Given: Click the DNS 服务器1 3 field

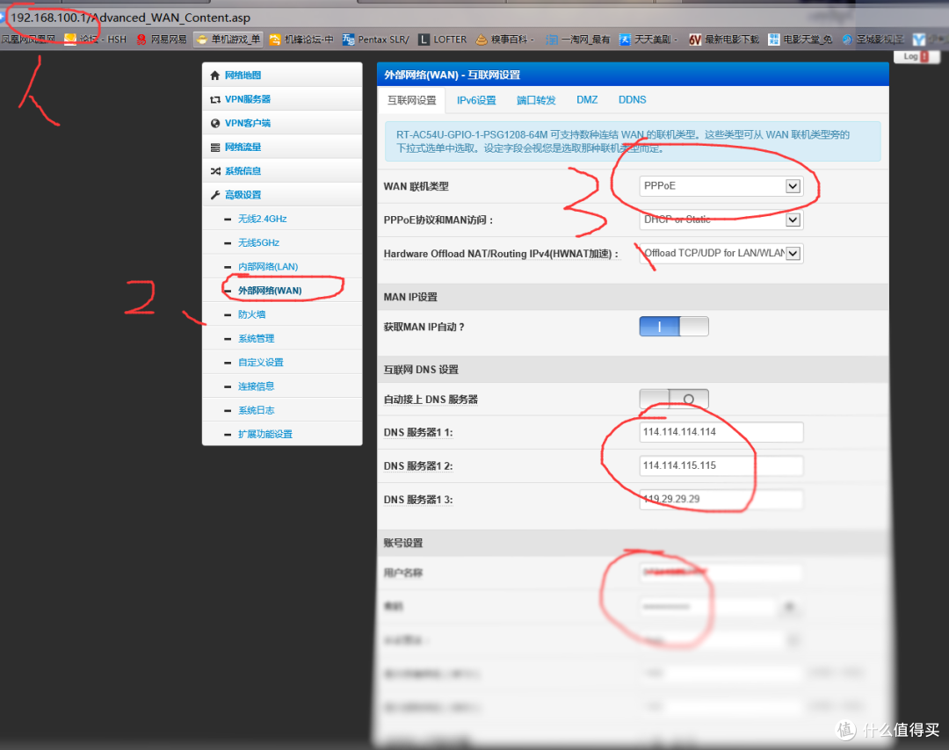Looking at the screenshot, I should pyautogui.click(x=721, y=499).
